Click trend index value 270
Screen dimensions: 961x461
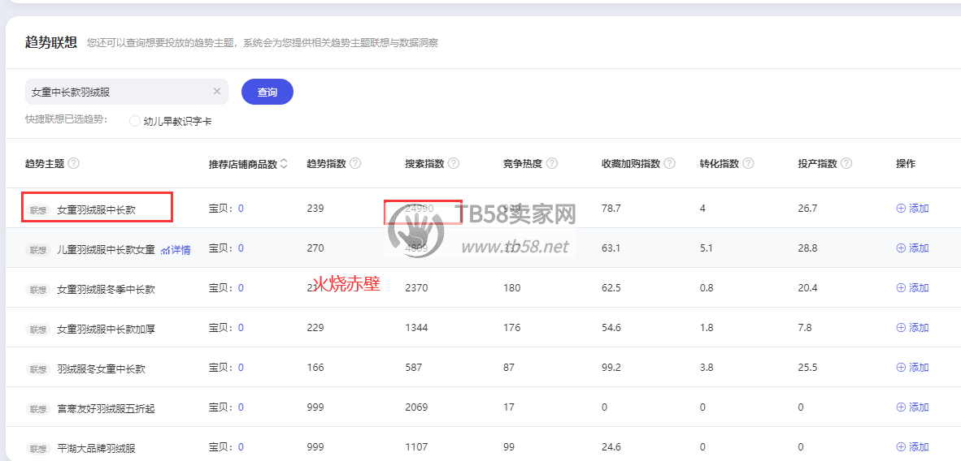tap(315, 248)
